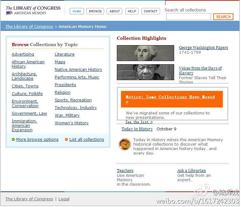Screen dimensions: 241x207
Task: Browse the Cities, Towns collections
Action: [25, 86]
